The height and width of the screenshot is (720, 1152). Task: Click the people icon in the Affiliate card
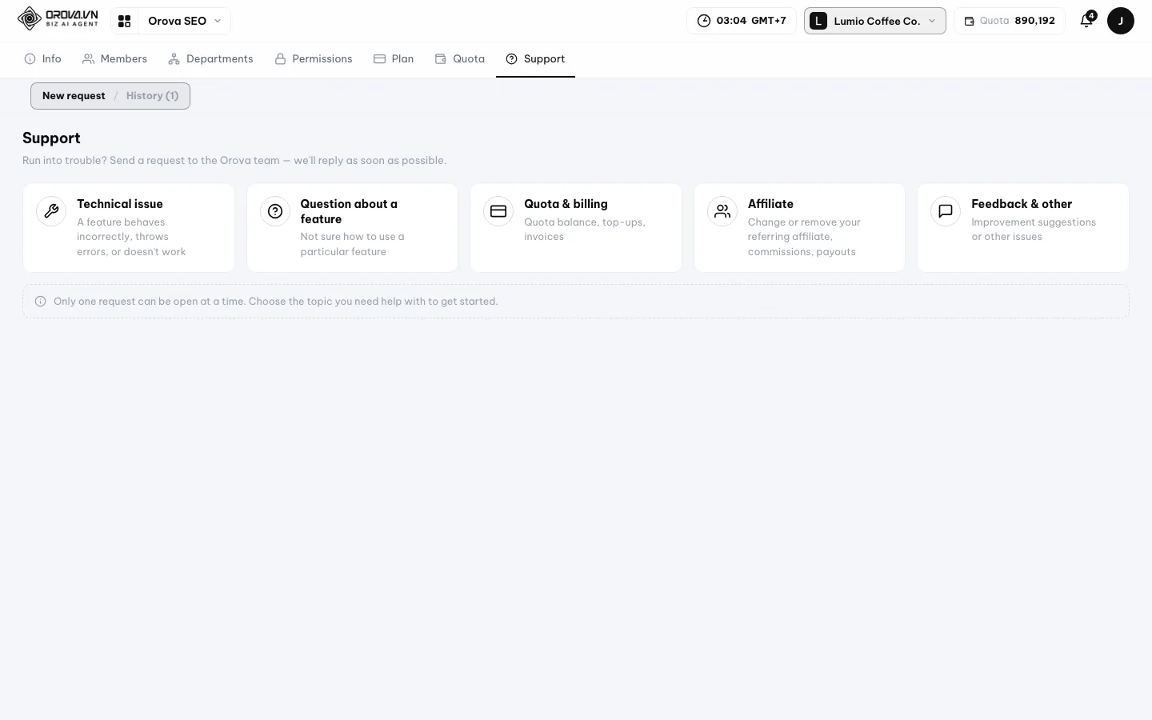point(722,211)
